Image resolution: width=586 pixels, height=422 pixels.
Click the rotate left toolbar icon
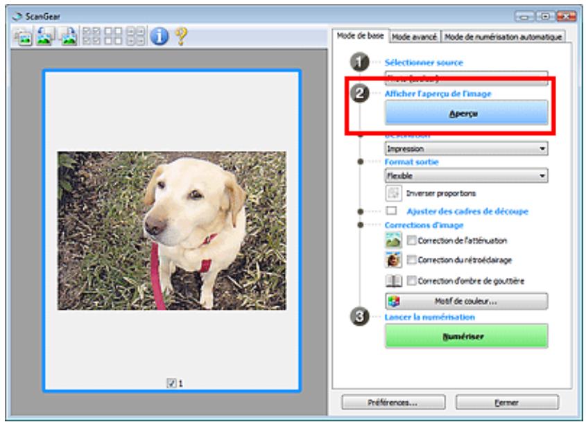(x=45, y=37)
